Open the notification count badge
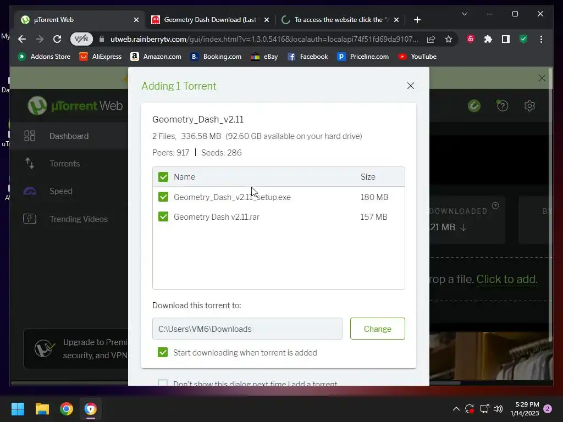The width and height of the screenshot is (563, 422). (x=548, y=409)
